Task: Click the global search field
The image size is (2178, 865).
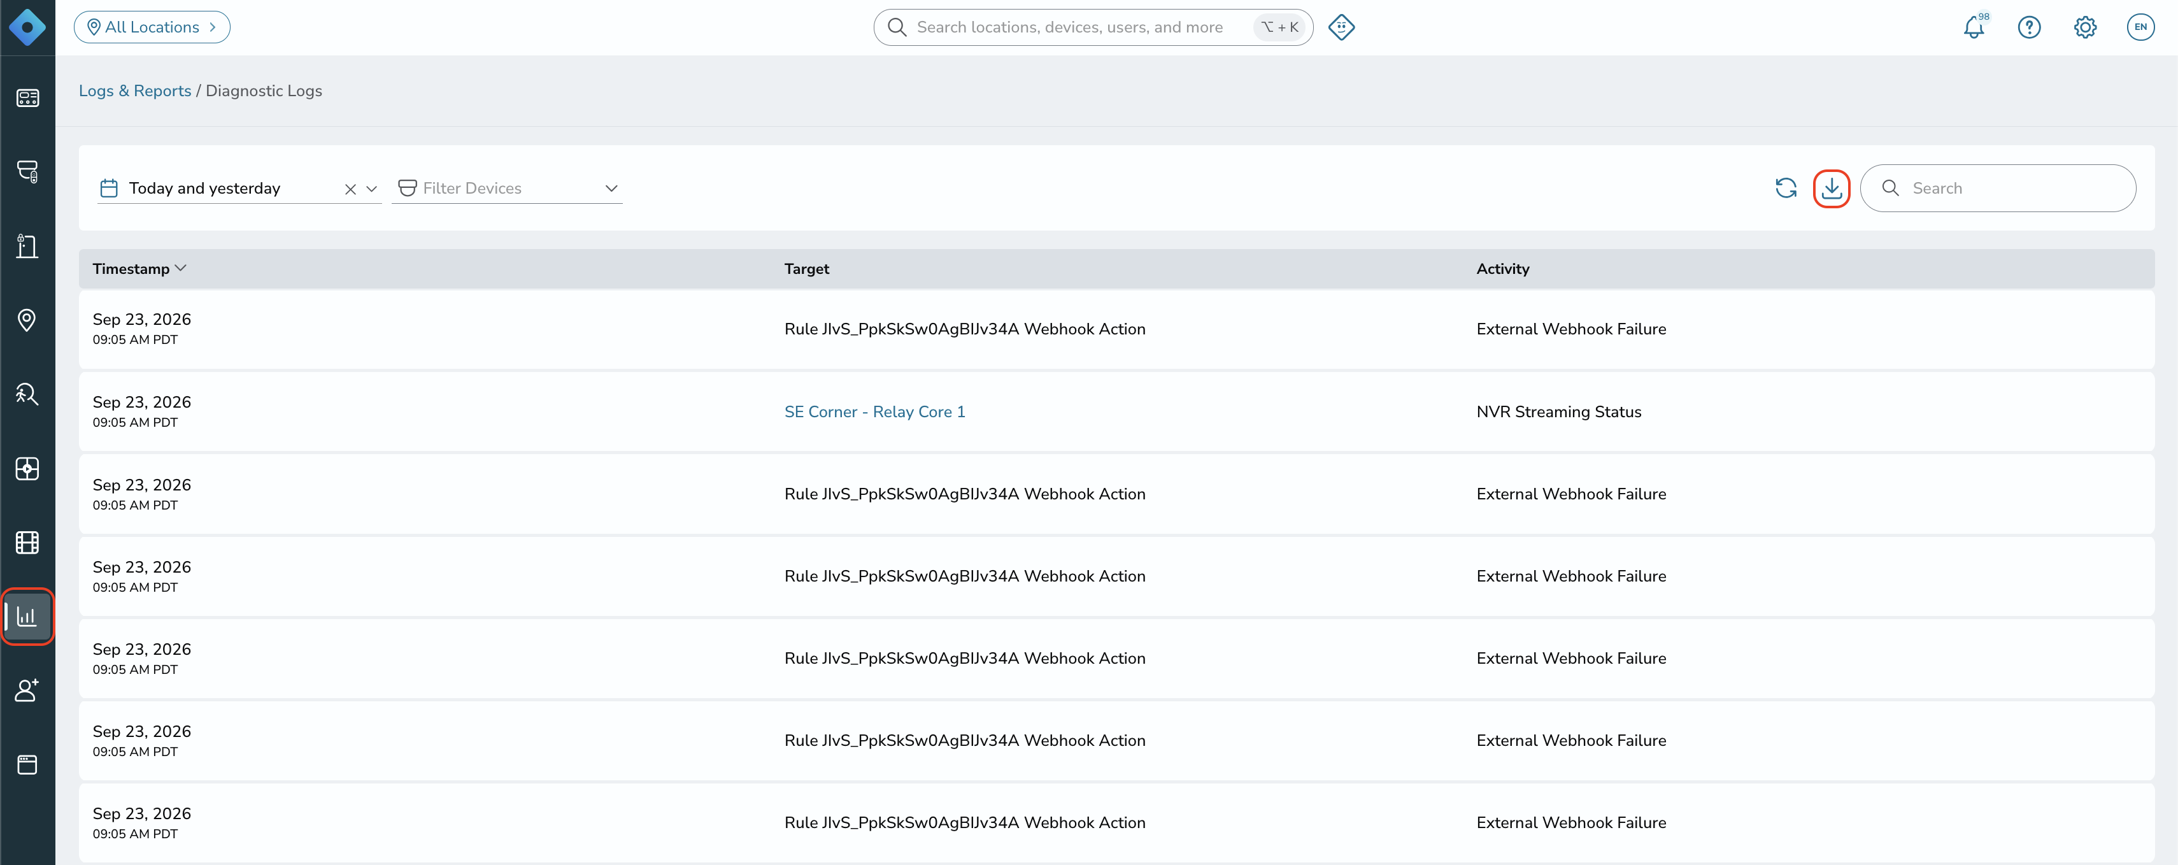Action: [x=1092, y=27]
